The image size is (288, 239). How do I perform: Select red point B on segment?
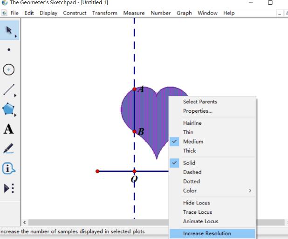click(134, 132)
